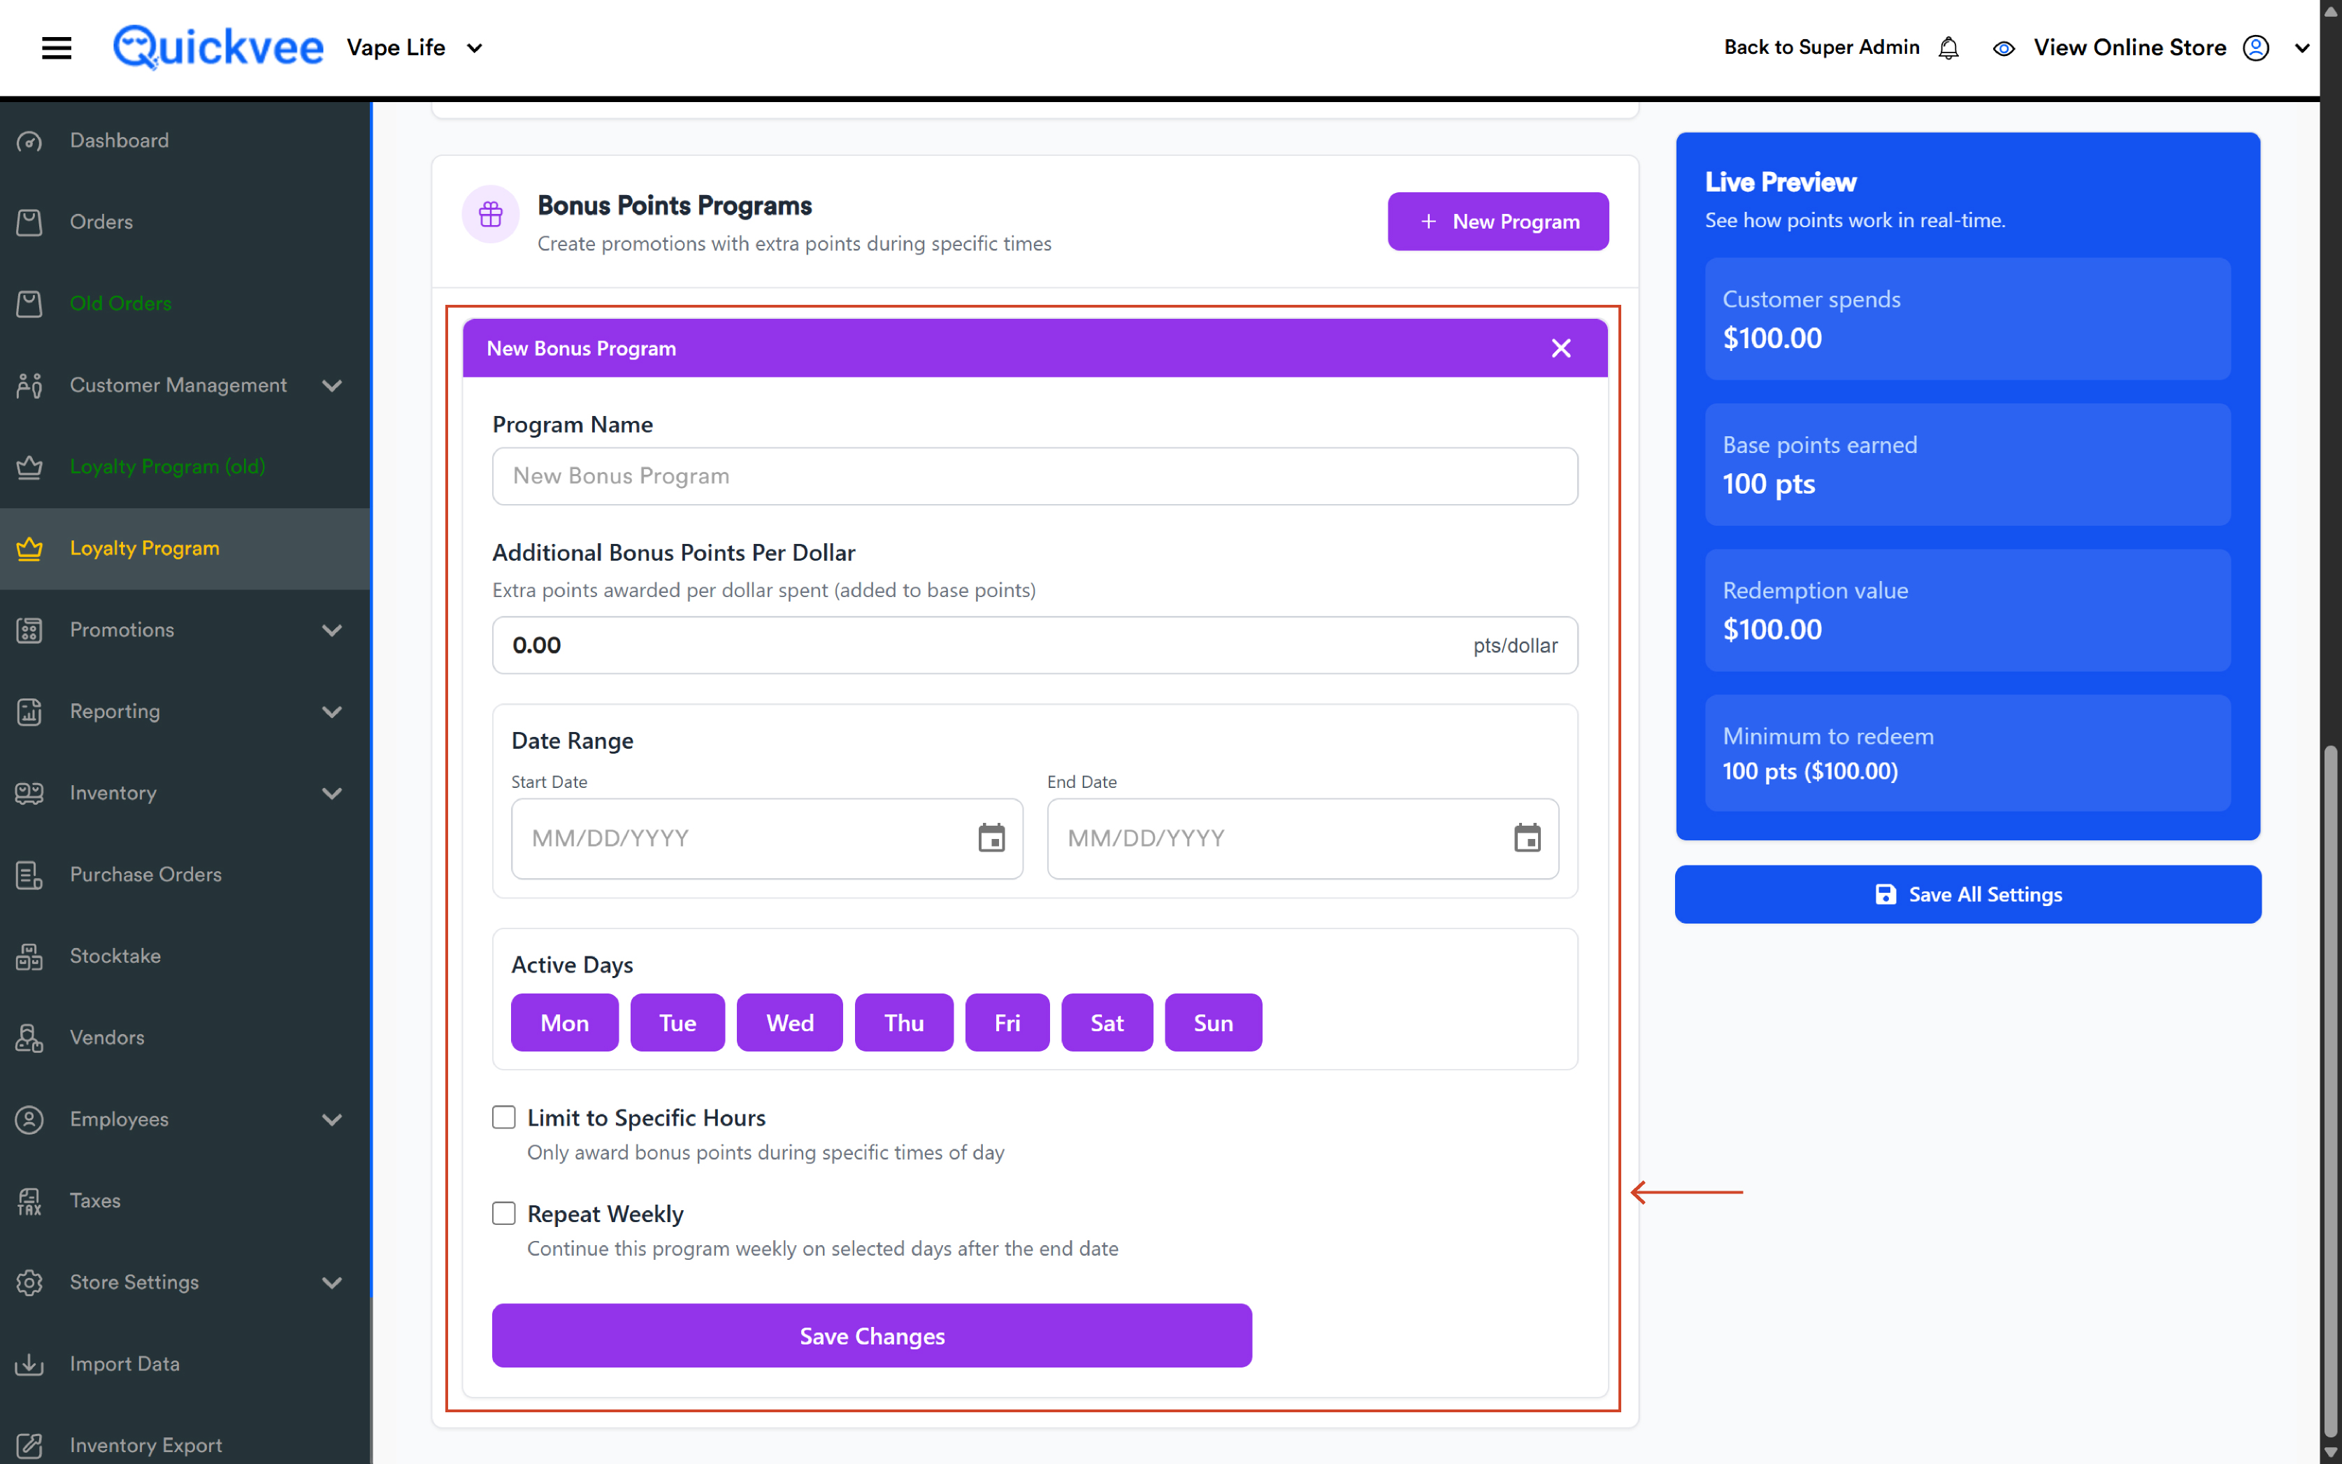Click the Employees person icon
This screenshot has height=1464, width=2342.
coord(29,1119)
